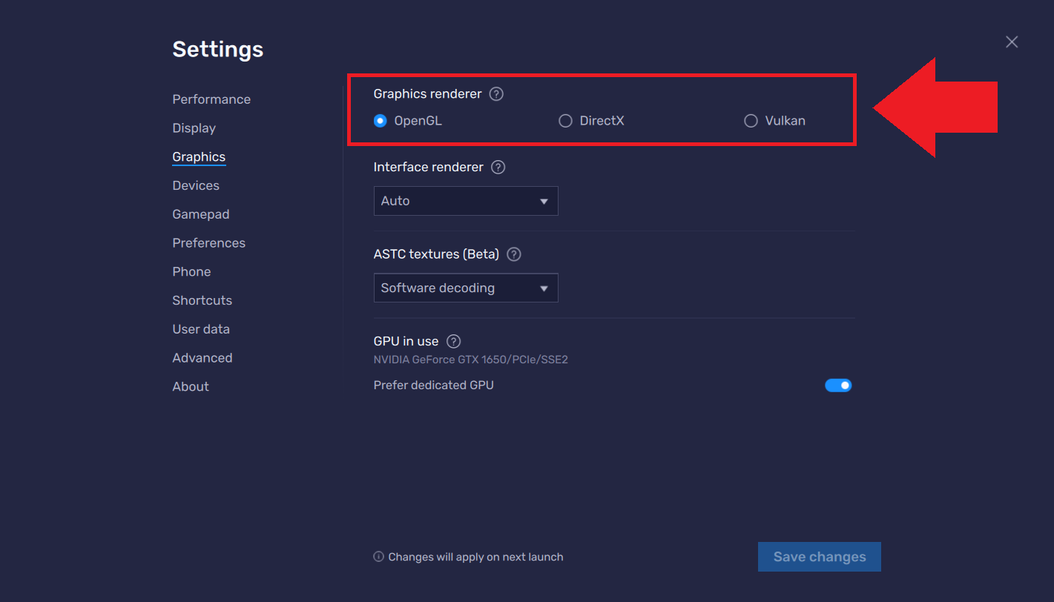The height and width of the screenshot is (602, 1054).
Task: Click the Save changes button
Action: tap(819, 557)
